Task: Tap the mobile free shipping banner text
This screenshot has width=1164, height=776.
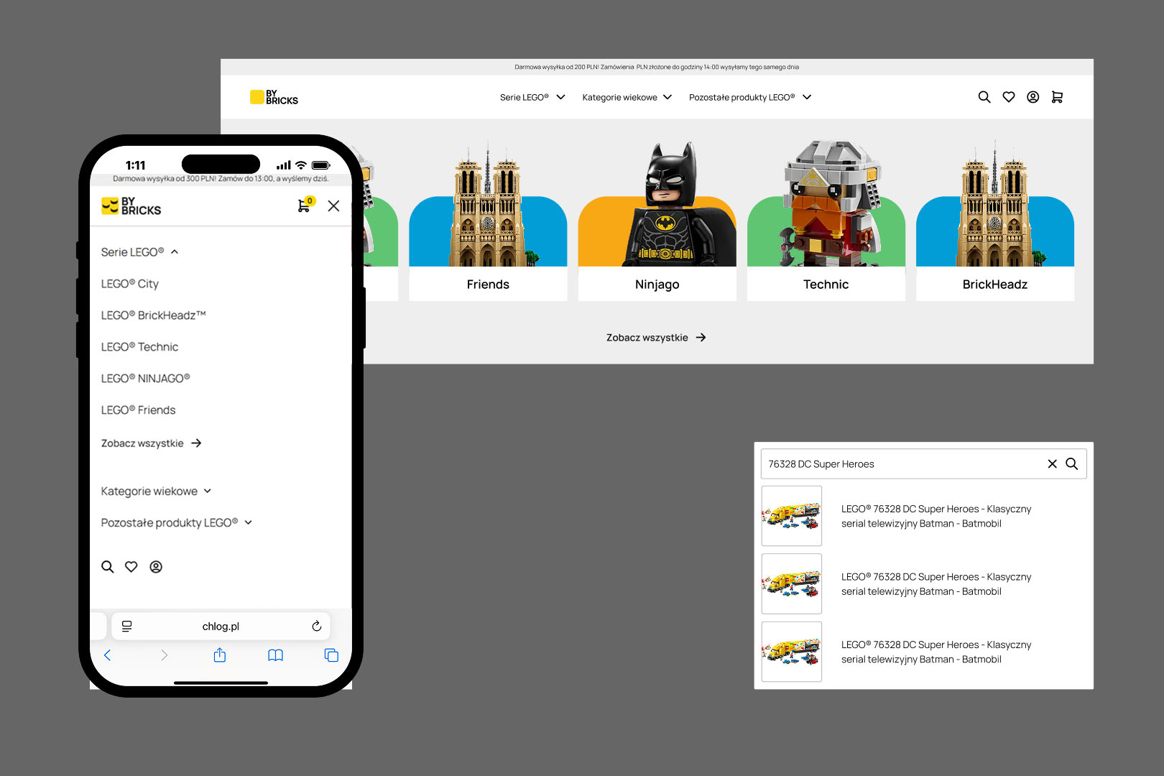Action: pyautogui.click(x=221, y=178)
